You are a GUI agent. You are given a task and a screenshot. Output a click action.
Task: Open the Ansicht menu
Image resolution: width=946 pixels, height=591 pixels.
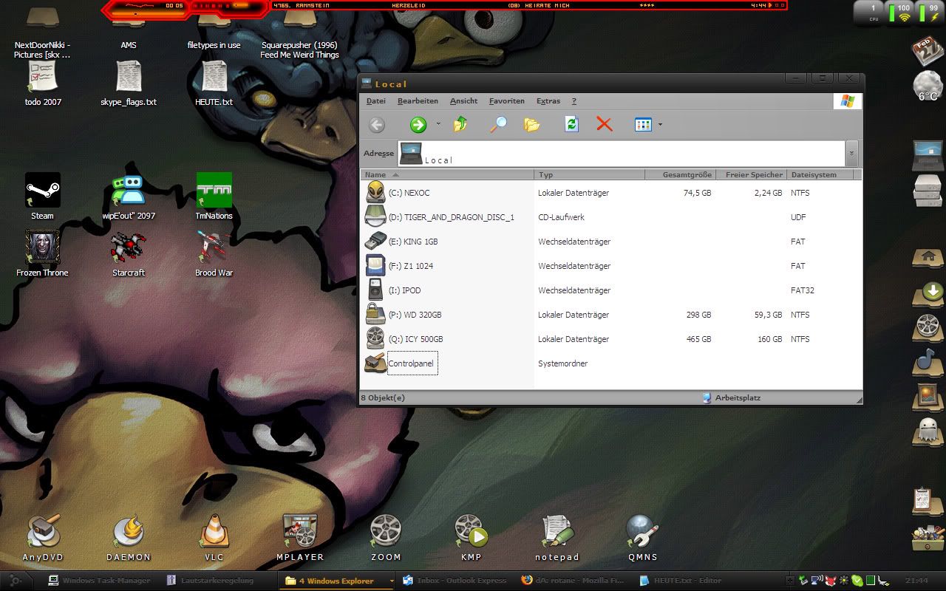(x=463, y=101)
